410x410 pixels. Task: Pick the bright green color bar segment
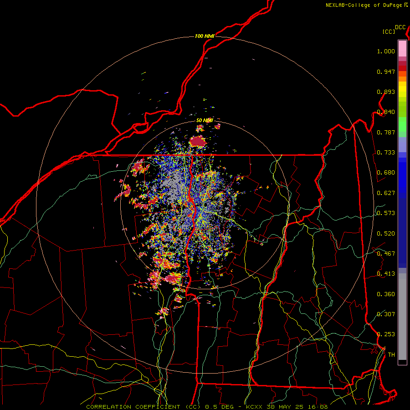coord(402,124)
